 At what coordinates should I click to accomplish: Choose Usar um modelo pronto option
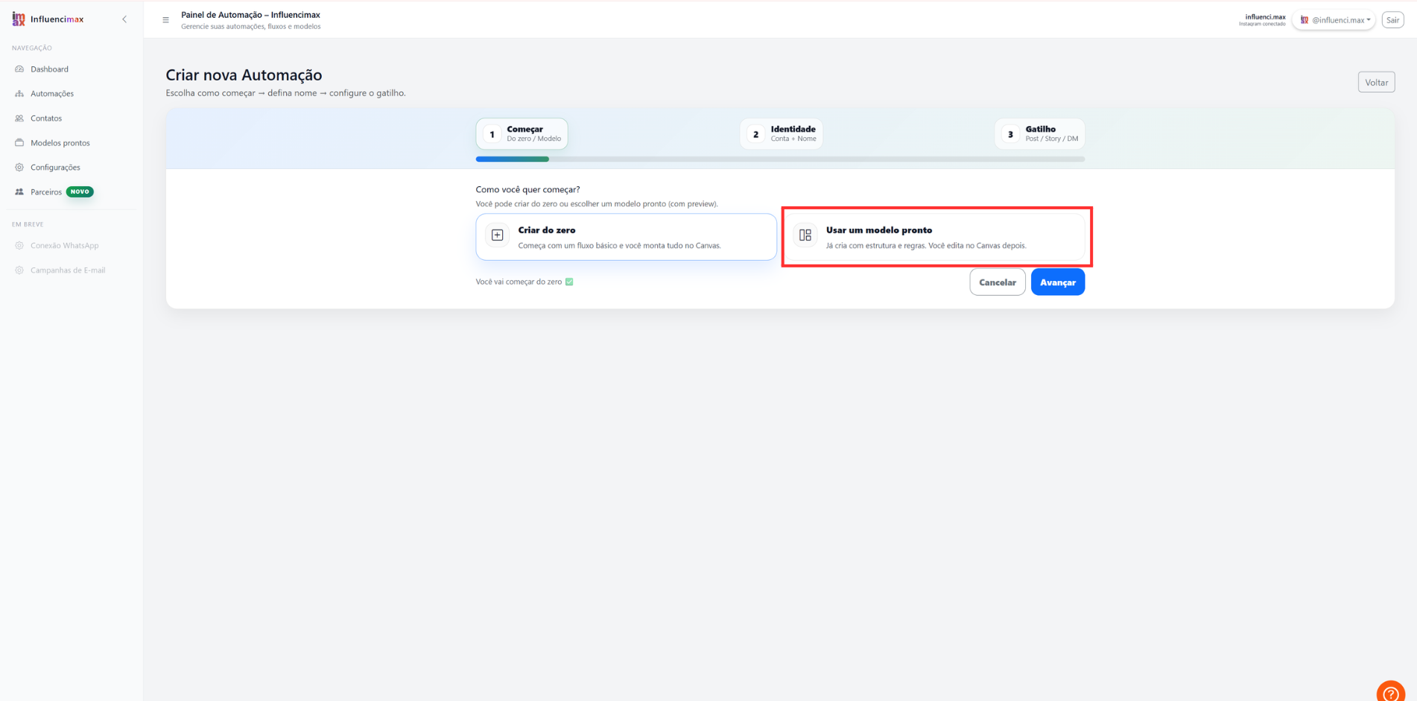pyautogui.click(x=934, y=237)
